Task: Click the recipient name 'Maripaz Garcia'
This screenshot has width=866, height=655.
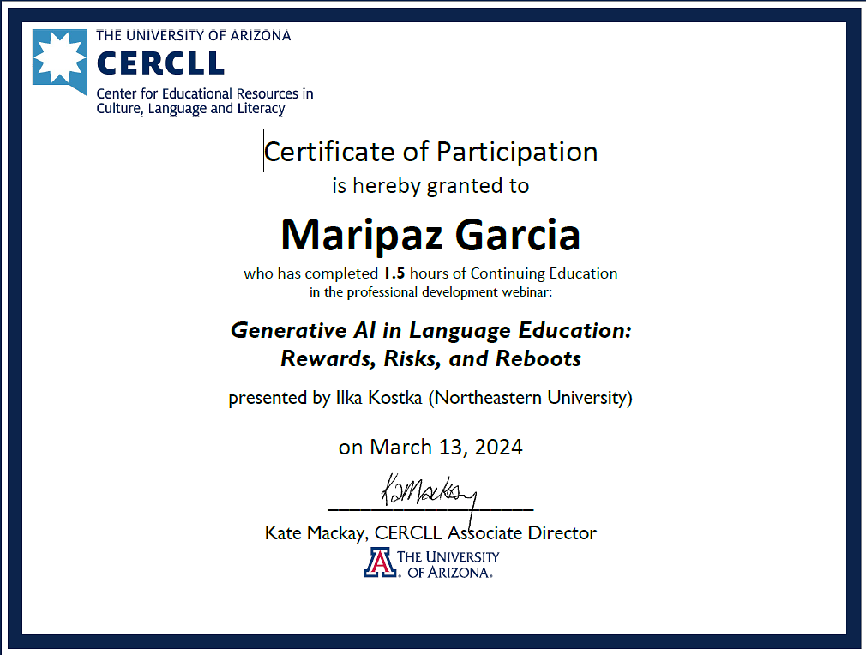Action: pyautogui.click(x=430, y=233)
